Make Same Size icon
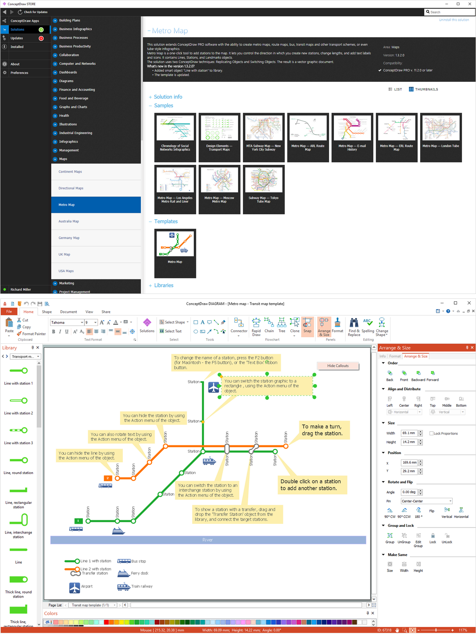 point(390,564)
